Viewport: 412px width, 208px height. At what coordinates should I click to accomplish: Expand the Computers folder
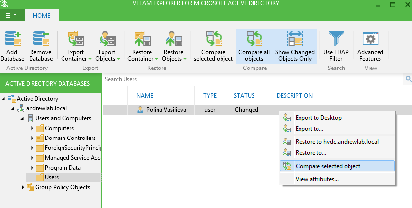coord(32,128)
